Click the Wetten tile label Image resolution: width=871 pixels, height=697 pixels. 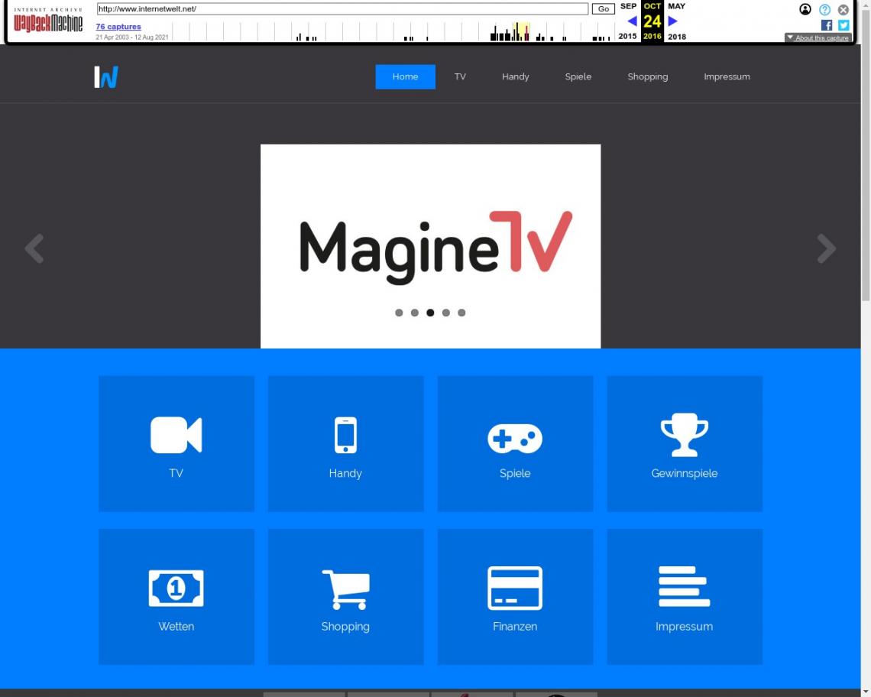[176, 627]
